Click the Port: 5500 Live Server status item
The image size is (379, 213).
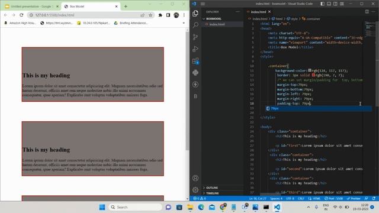tap(333, 199)
